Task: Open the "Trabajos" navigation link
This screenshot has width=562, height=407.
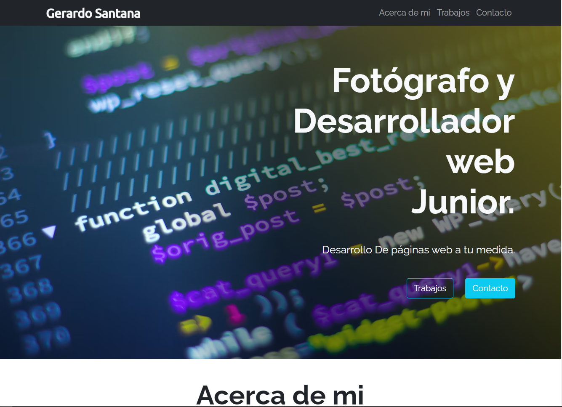Action: pyautogui.click(x=453, y=13)
